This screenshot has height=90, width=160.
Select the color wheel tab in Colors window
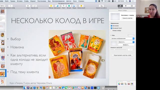(119, 84)
